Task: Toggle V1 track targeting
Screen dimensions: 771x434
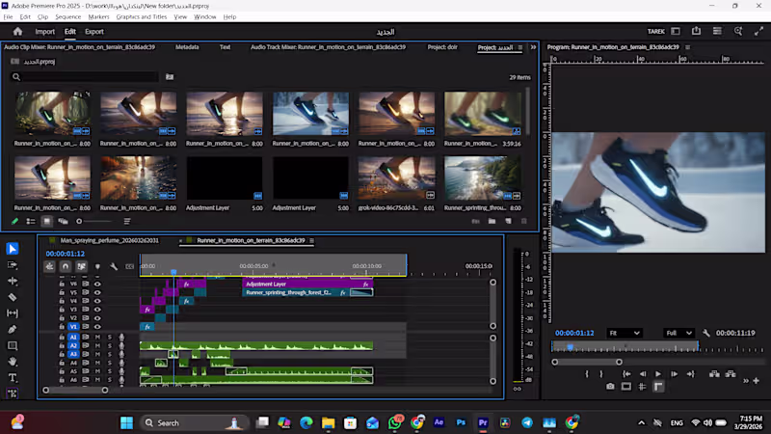Action: point(73,326)
